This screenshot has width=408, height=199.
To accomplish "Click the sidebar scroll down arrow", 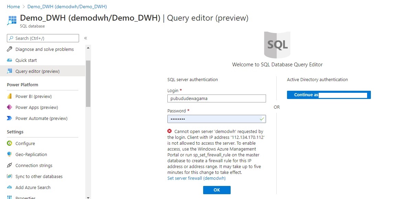I will click(x=88, y=197).
